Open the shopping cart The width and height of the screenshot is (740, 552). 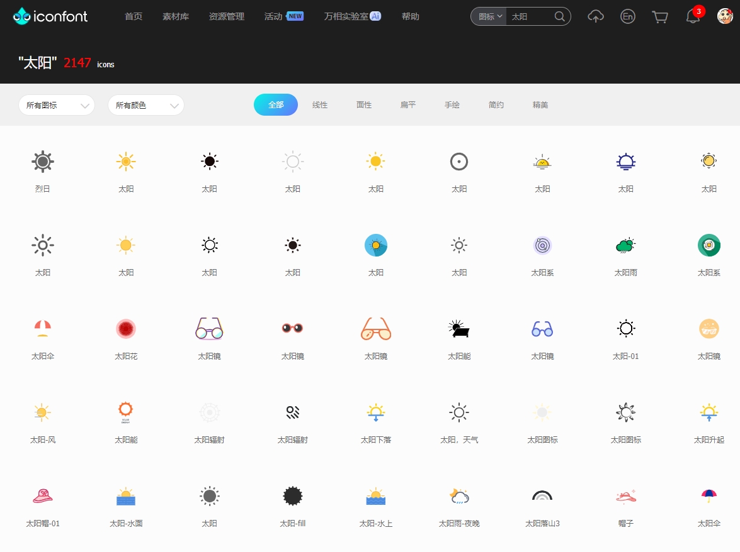pyautogui.click(x=659, y=17)
